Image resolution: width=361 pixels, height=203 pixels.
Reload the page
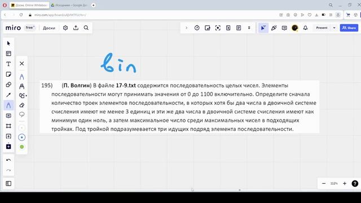tap(21, 15)
